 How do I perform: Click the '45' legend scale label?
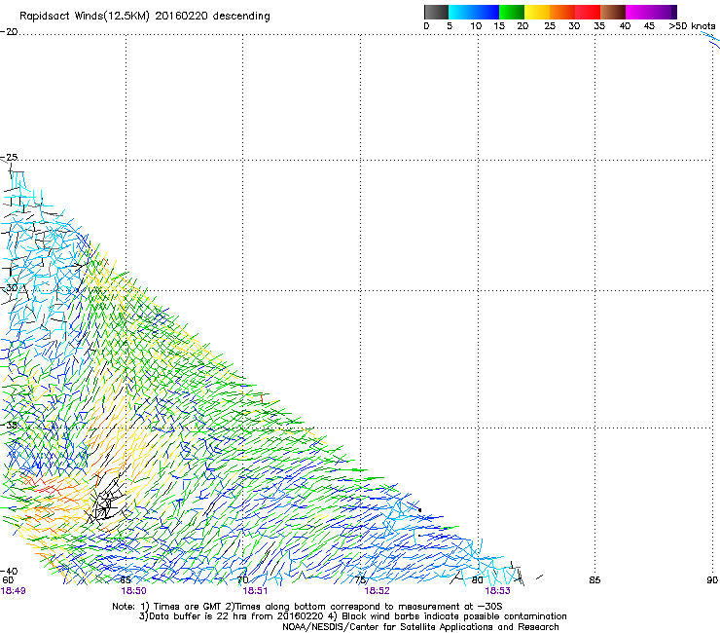click(x=649, y=26)
